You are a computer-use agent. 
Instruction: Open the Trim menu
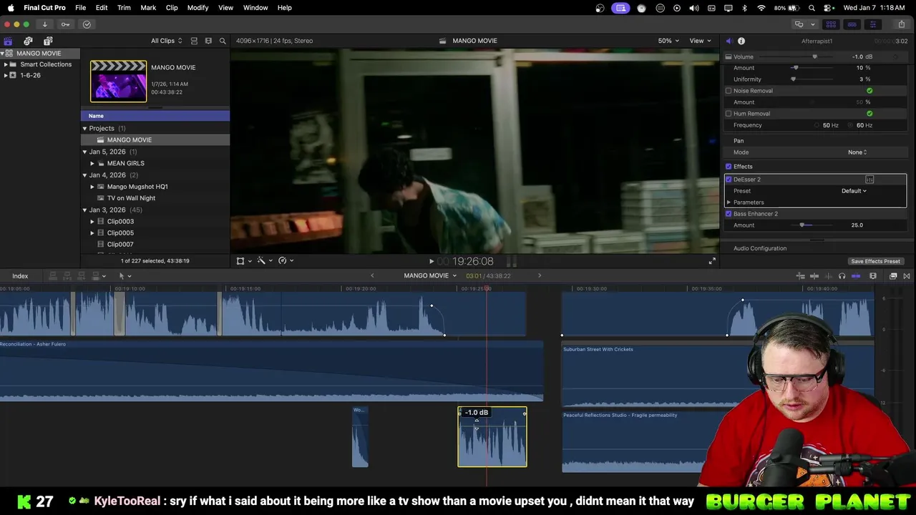pyautogui.click(x=124, y=8)
